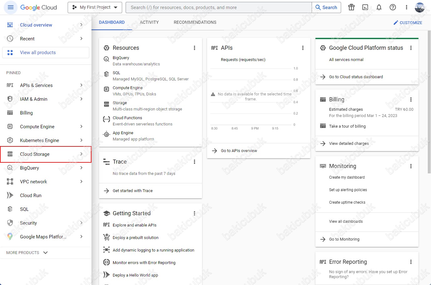Click Take a tour of billing
The width and height of the screenshot is (431, 285).
coord(347,126)
